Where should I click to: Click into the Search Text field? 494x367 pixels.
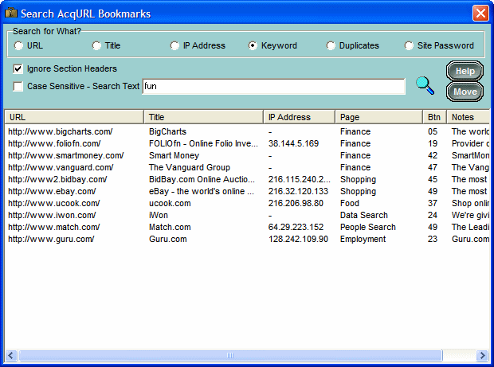273,86
